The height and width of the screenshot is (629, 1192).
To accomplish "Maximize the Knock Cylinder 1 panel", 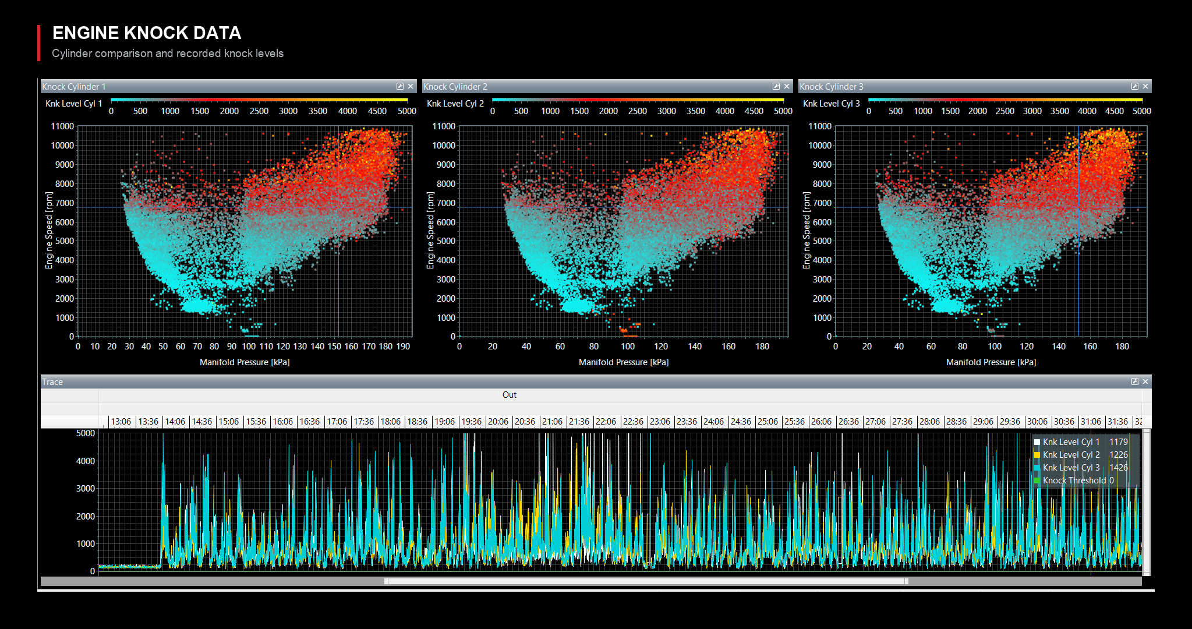I will pyautogui.click(x=400, y=86).
